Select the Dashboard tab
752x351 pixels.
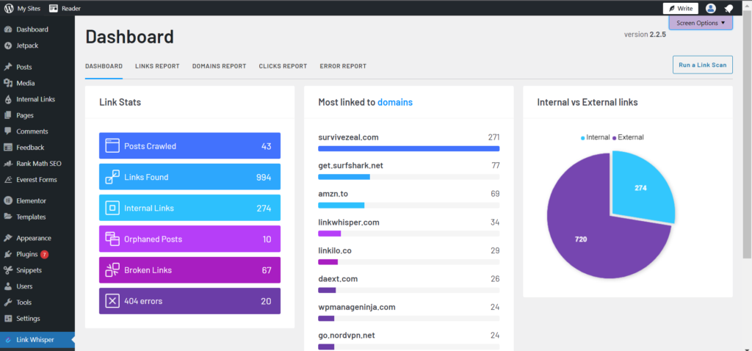pos(104,66)
